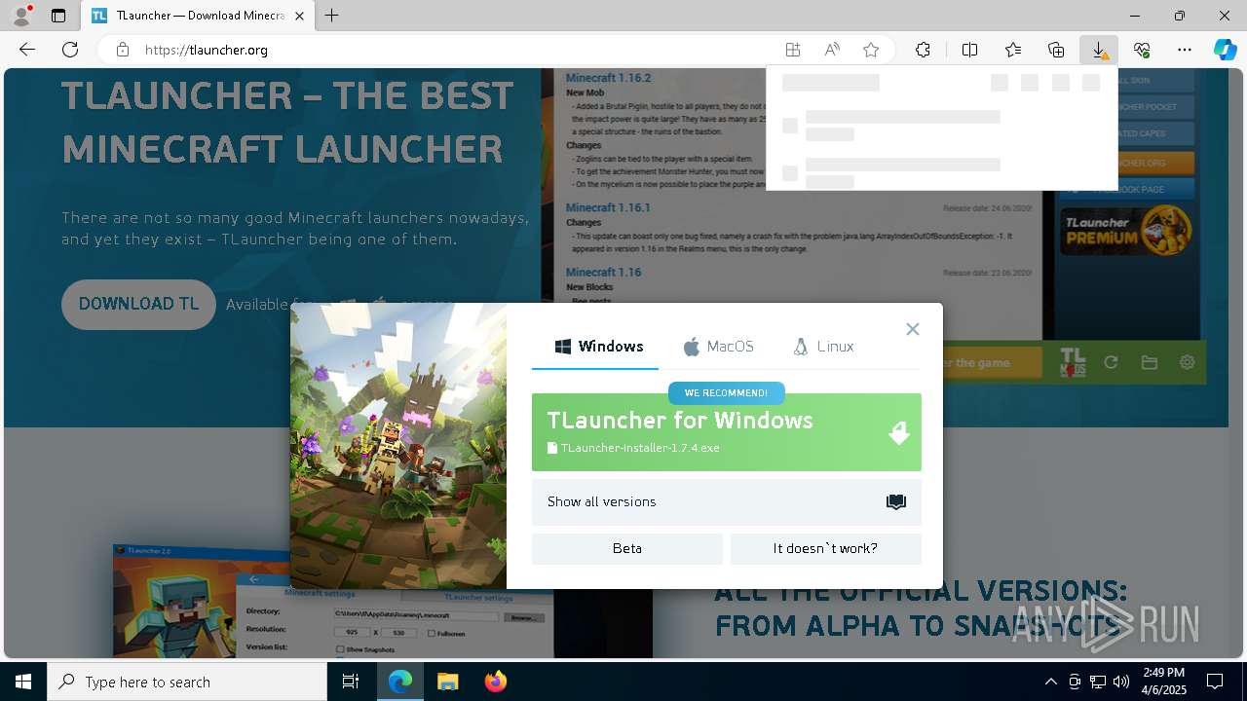This screenshot has height=701, width=1247.
Task: Click the address bar URL field
Action: coord(458,50)
